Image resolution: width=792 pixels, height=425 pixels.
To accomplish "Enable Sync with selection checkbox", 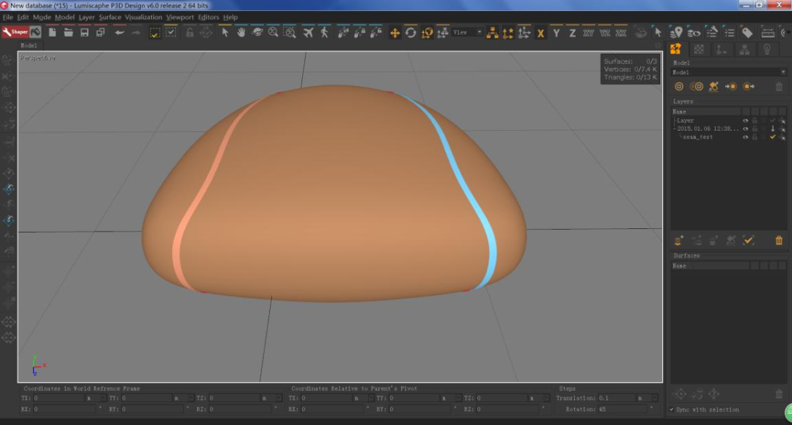I will pyautogui.click(x=672, y=410).
